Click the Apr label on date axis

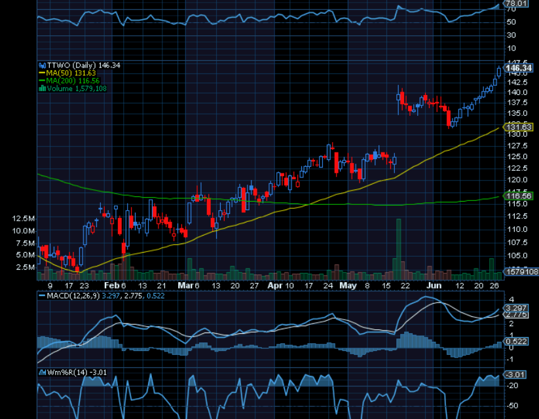274,286
